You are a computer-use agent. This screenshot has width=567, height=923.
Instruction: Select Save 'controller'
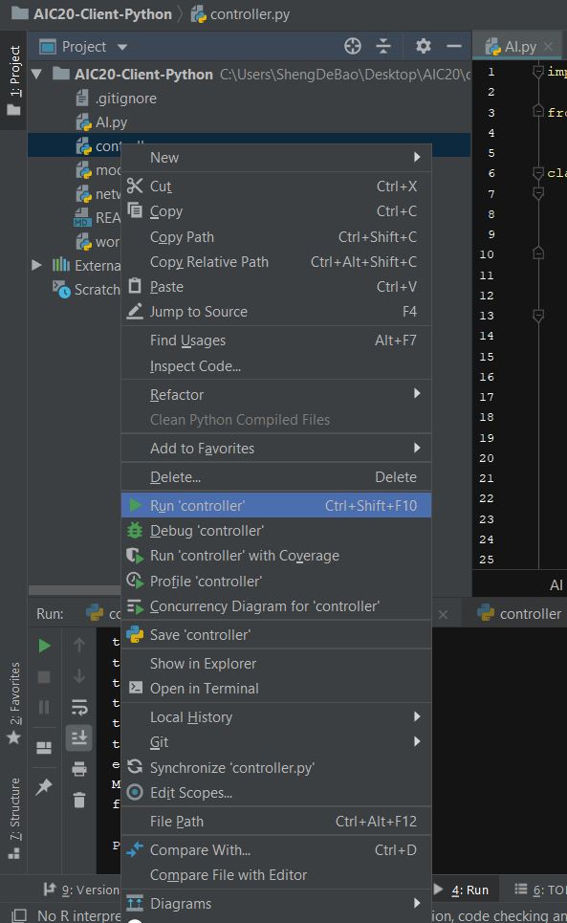(276, 634)
